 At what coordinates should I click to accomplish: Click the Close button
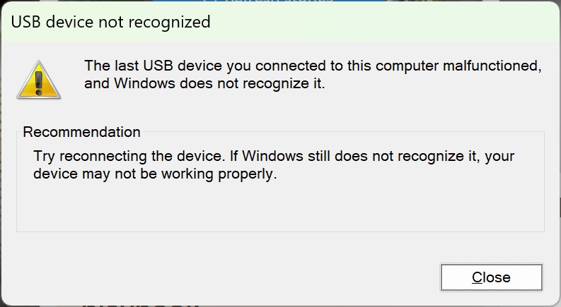(x=491, y=277)
